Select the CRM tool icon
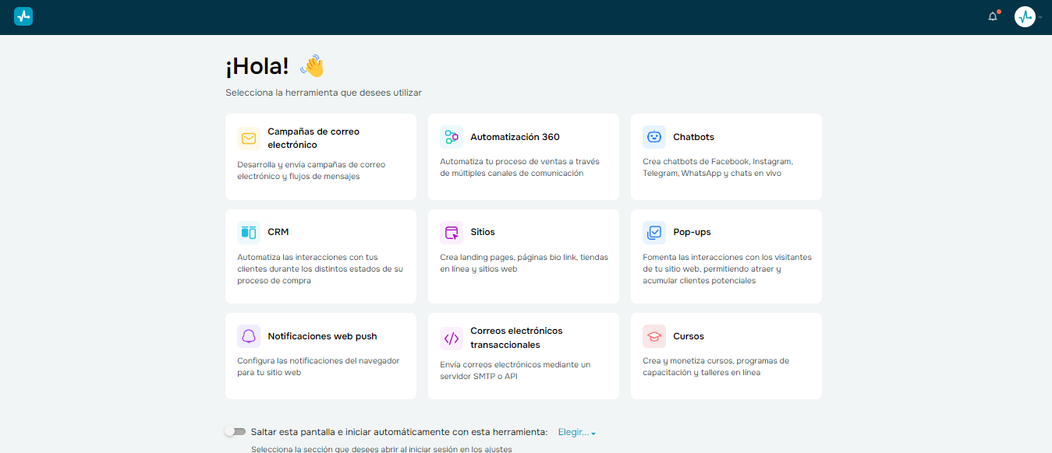Image resolution: width=1052 pixels, height=453 pixels. tap(248, 231)
